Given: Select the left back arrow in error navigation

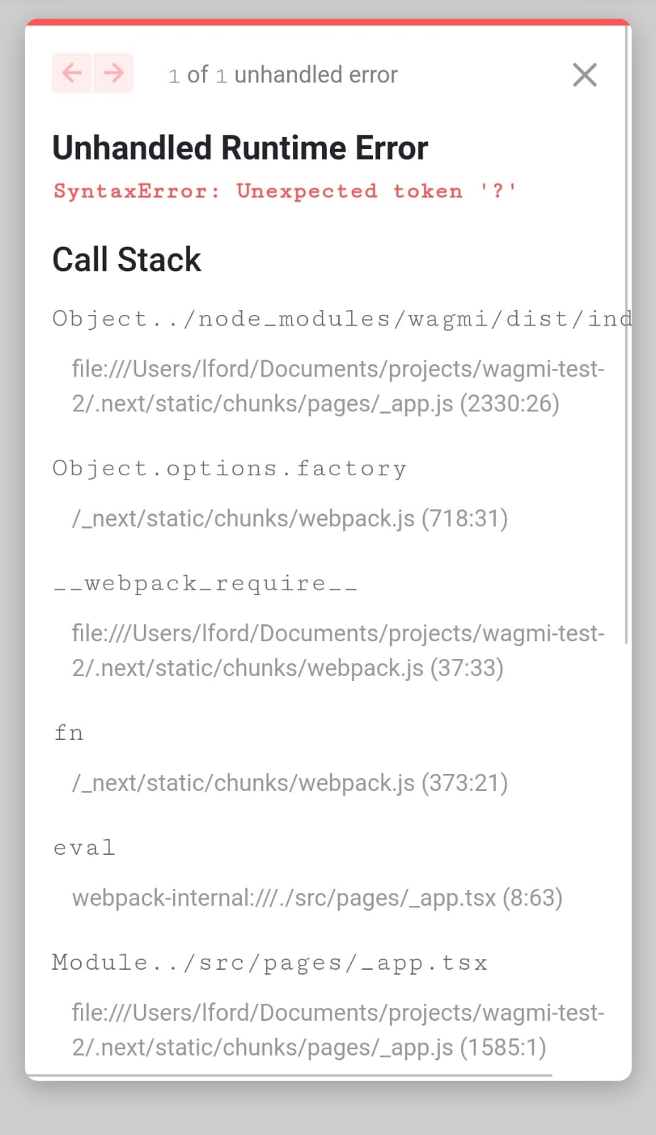Looking at the screenshot, I should tap(72, 73).
